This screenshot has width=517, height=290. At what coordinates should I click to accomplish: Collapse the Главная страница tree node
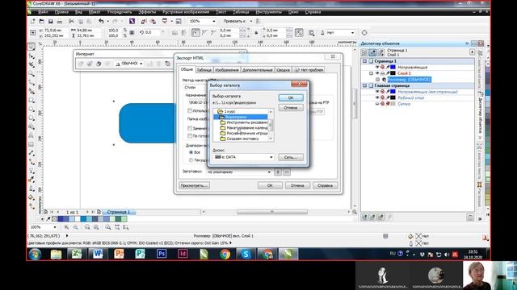click(364, 86)
